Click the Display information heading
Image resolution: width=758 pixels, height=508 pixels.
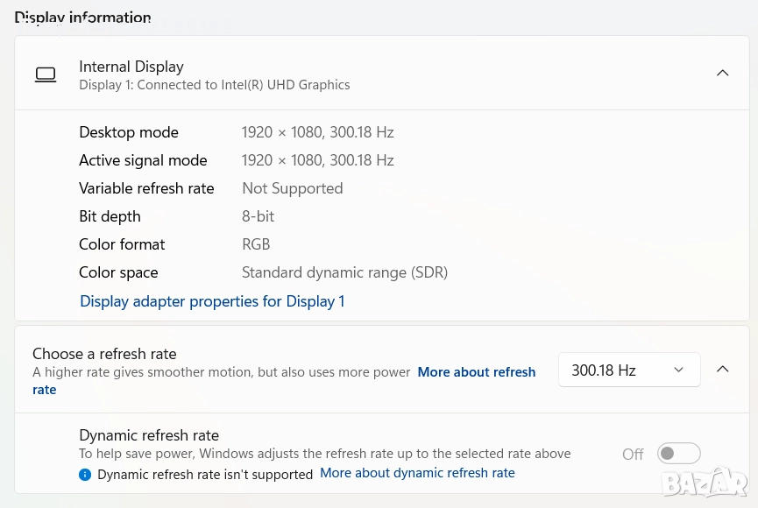[82, 18]
